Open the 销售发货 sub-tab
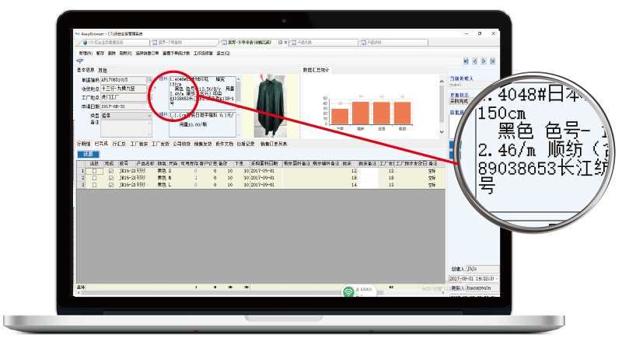 tap(203, 144)
